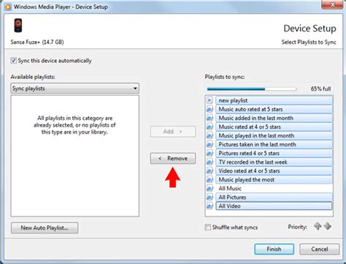Select 'Pictures taken in the last month'
Viewport: 346px width, 264px height.
point(274,144)
